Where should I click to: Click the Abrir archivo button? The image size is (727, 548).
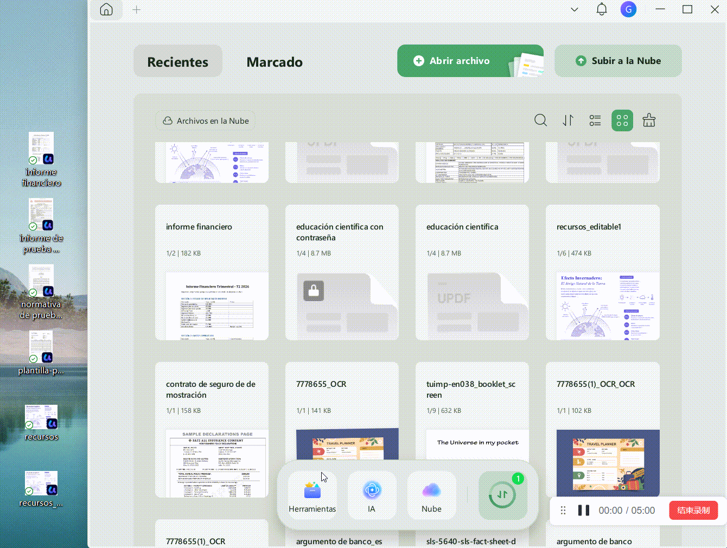(x=470, y=61)
